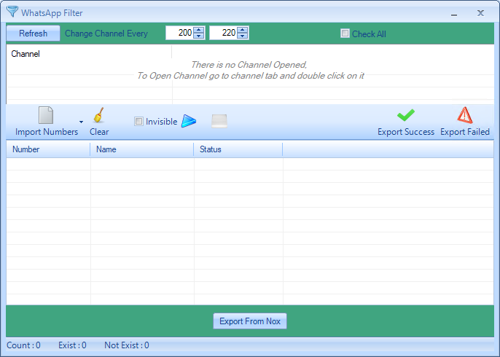
Task: Decrease the 220 channel value
Action: [x=243, y=36]
